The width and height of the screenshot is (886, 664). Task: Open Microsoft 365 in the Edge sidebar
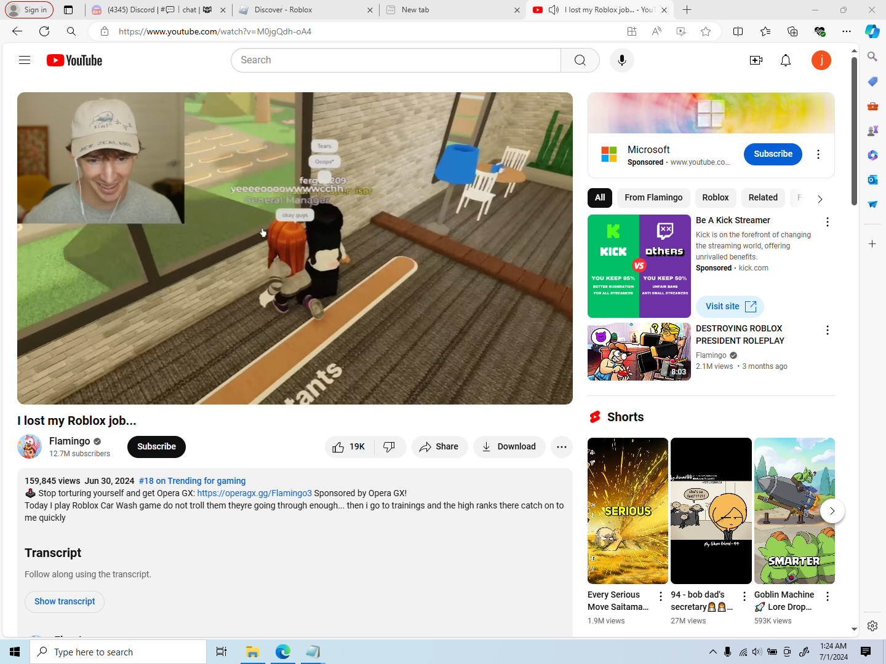[x=872, y=155]
